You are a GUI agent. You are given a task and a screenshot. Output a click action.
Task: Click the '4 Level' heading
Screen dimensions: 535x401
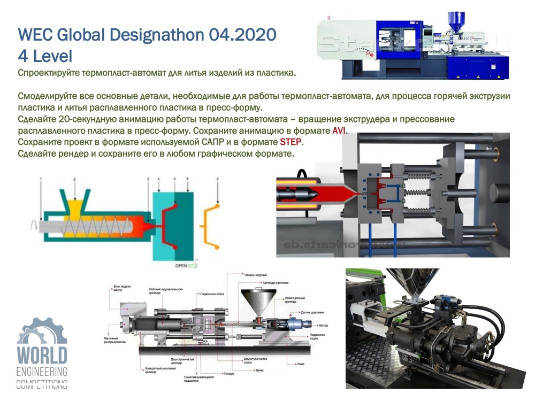[x=45, y=56]
